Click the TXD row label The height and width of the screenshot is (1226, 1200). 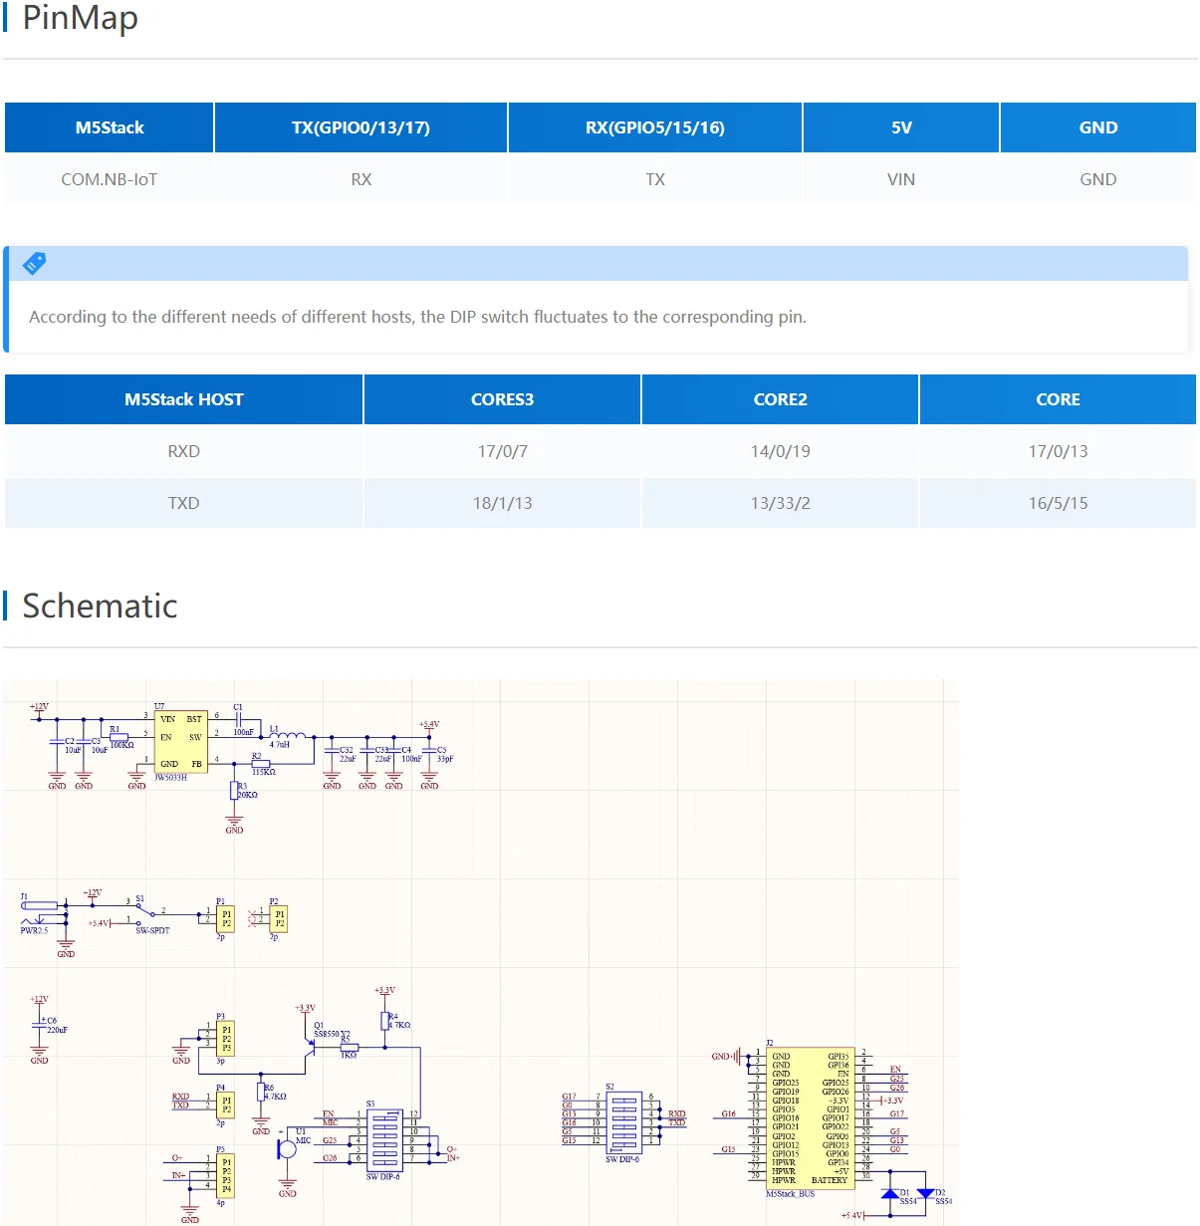point(183,503)
